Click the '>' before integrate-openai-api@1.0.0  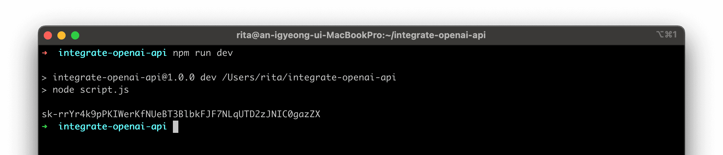[x=44, y=78]
